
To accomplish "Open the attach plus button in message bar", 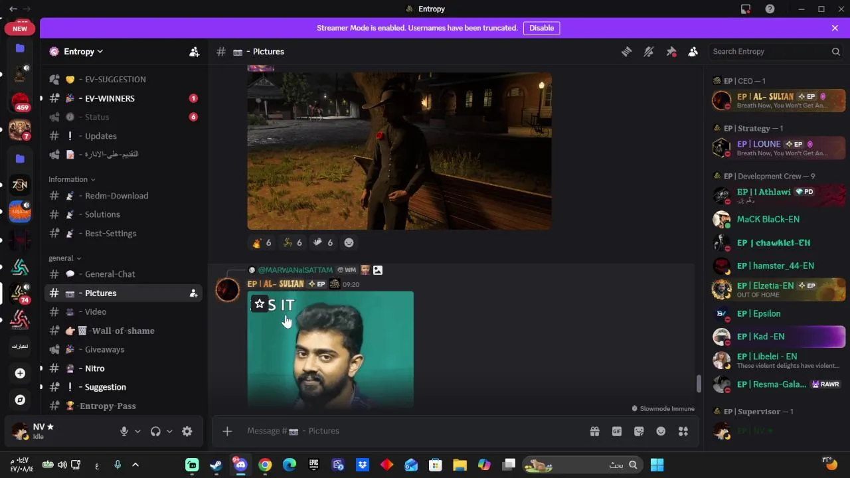I will 227,432.
